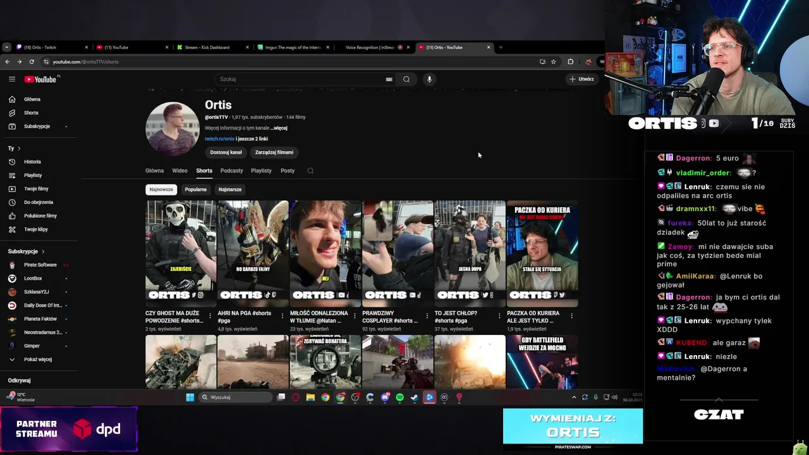This screenshot has height=455, width=809.
Task: Select the Popularne sort chip
Action: [x=196, y=190]
